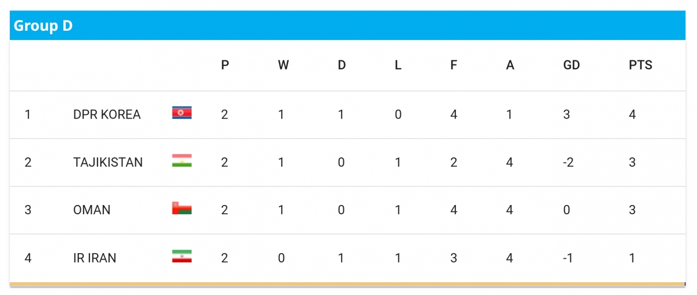Click the DPR Korea flag icon
The height and width of the screenshot is (295, 697).
coord(182,113)
